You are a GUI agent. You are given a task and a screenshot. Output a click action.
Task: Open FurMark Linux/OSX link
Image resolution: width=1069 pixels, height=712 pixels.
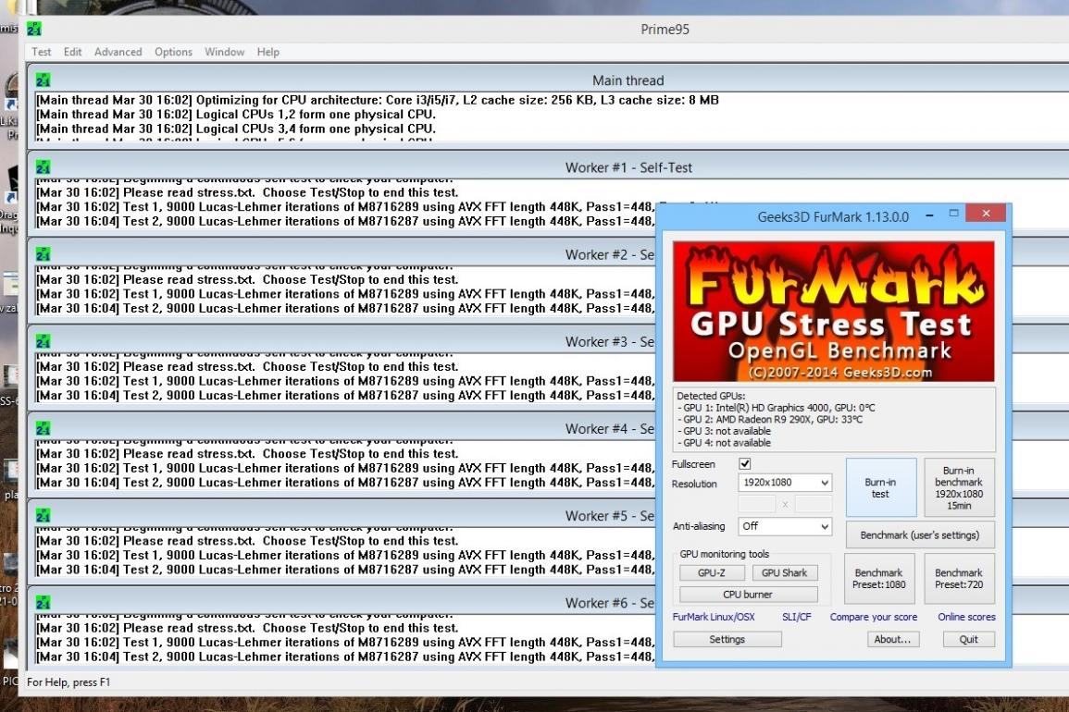coord(713,617)
